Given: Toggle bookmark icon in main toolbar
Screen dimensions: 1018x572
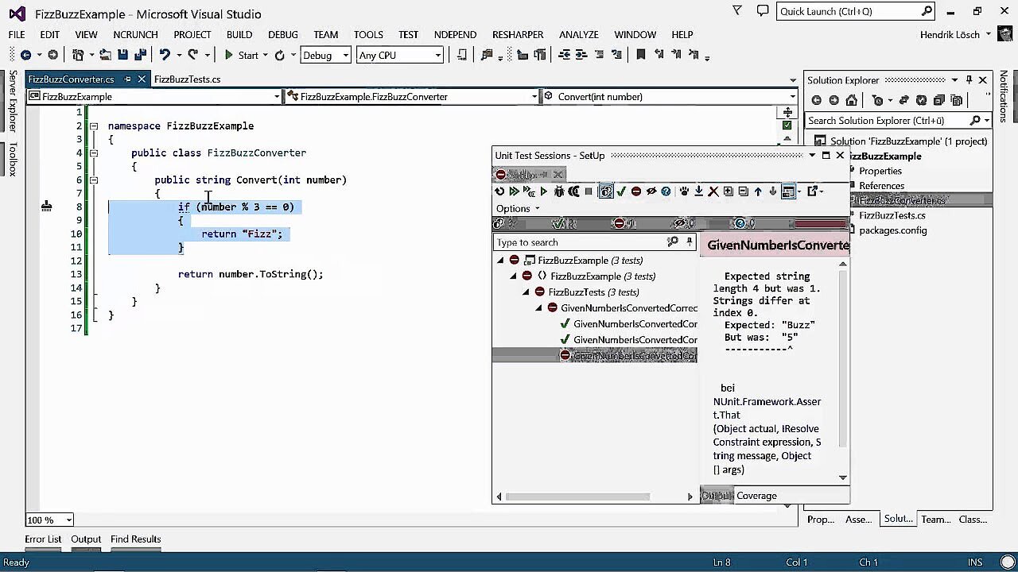Looking at the screenshot, I should tap(640, 55).
